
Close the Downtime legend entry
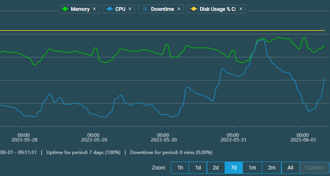[x=179, y=9]
